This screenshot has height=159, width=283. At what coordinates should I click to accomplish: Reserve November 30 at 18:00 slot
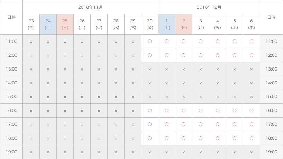point(150,138)
